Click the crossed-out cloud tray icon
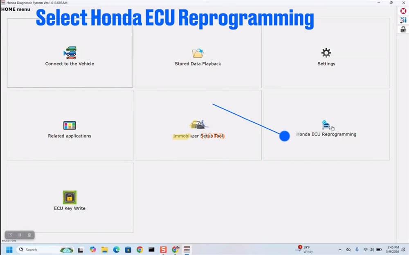The height and width of the screenshot is (255, 409). click(x=348, y=250)
